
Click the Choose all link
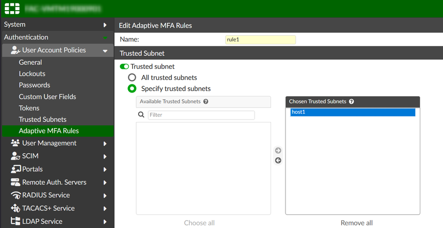pos(199,223)
